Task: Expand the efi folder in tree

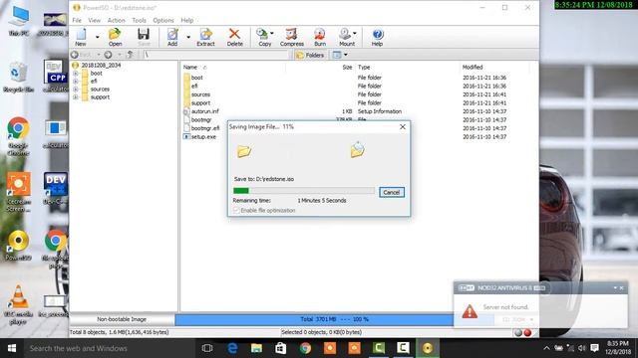Action: pyautogui.click(x=76, y=82)
